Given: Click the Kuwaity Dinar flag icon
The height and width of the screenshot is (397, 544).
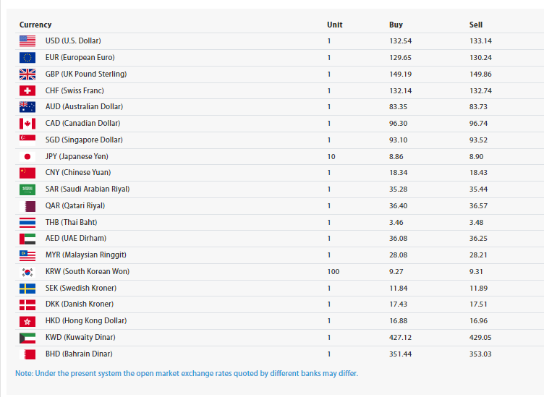Looking at the screenshot, I should 27,338.
